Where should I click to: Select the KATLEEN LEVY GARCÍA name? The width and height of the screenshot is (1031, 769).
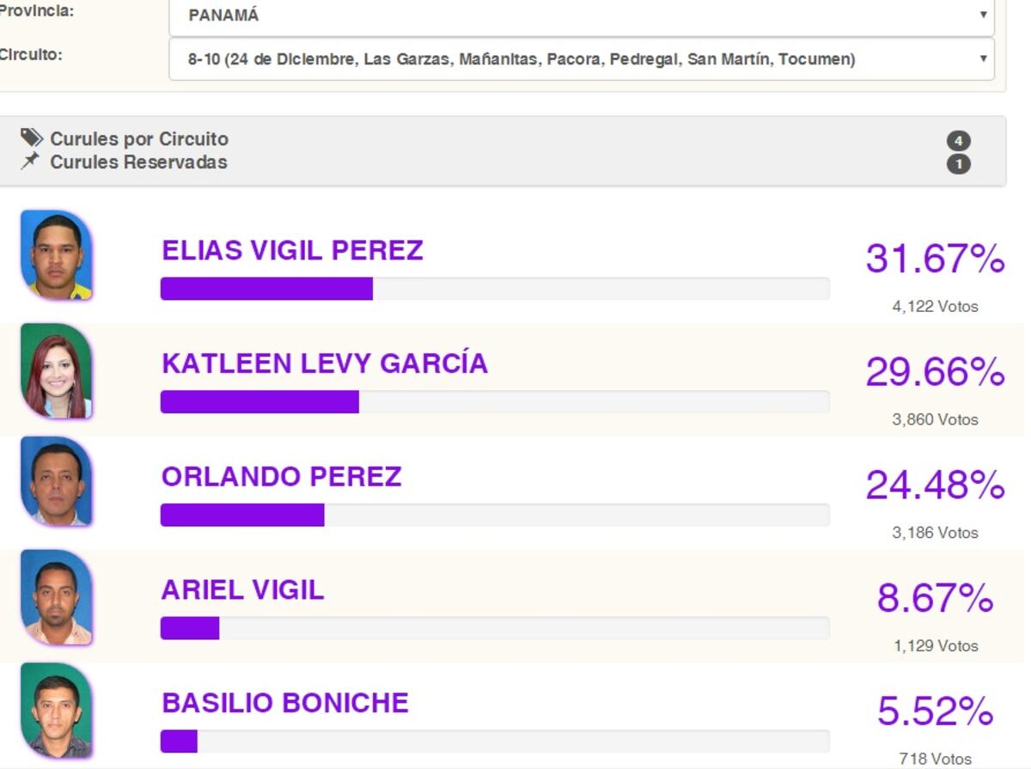click(325, 363)
